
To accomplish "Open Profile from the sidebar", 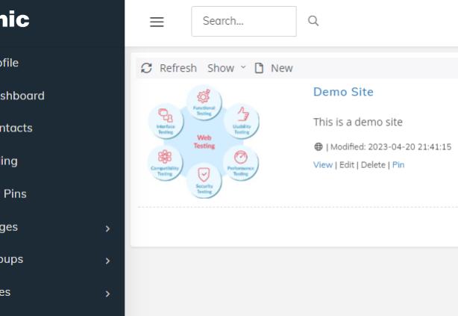I will (x=9, y=63).
